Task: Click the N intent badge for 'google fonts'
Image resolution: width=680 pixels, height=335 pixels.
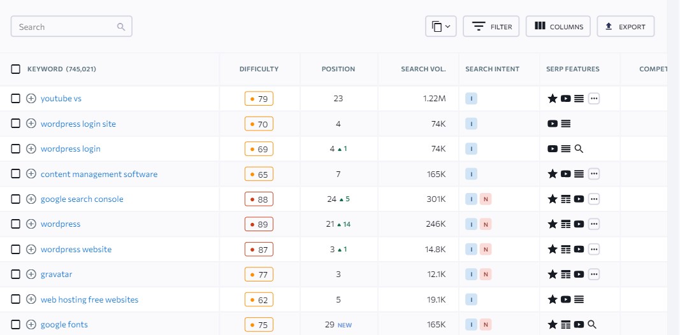Action: [x=486, y=324]
